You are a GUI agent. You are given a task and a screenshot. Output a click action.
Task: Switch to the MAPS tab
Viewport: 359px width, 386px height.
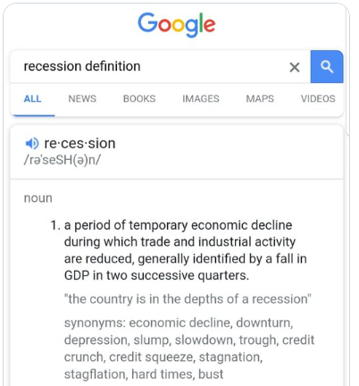260,98
